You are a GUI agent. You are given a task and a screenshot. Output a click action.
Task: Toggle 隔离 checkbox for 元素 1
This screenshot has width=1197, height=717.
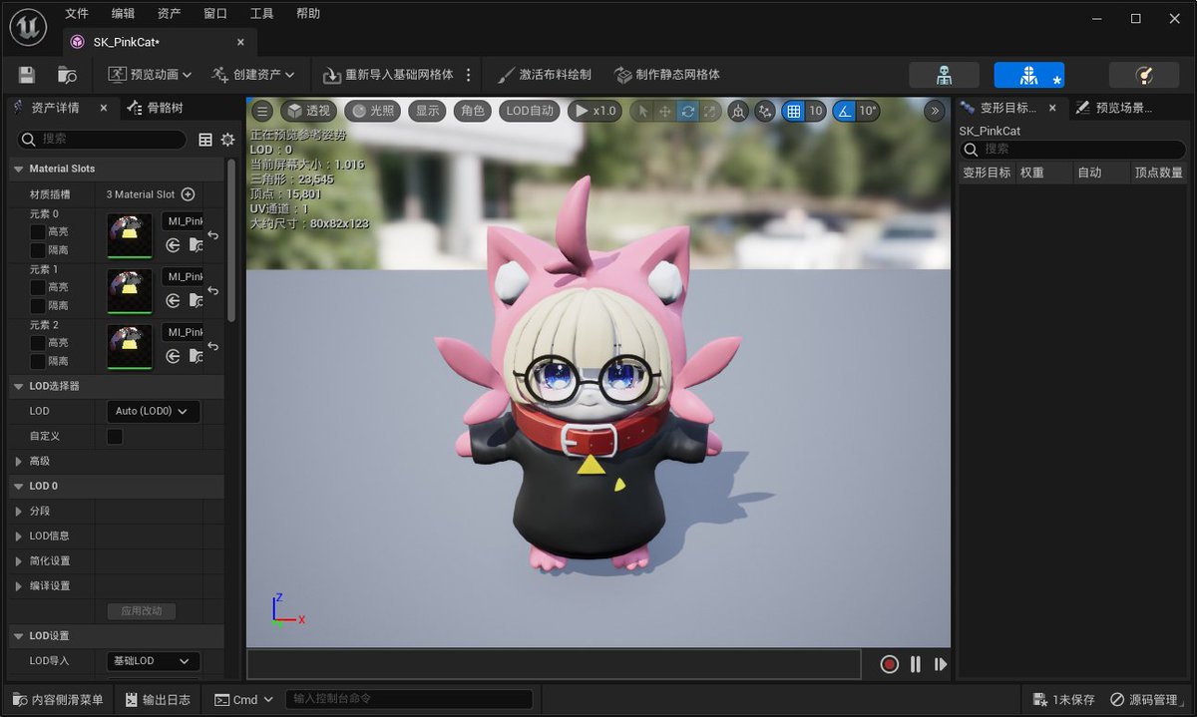click(x=37, y=306)
